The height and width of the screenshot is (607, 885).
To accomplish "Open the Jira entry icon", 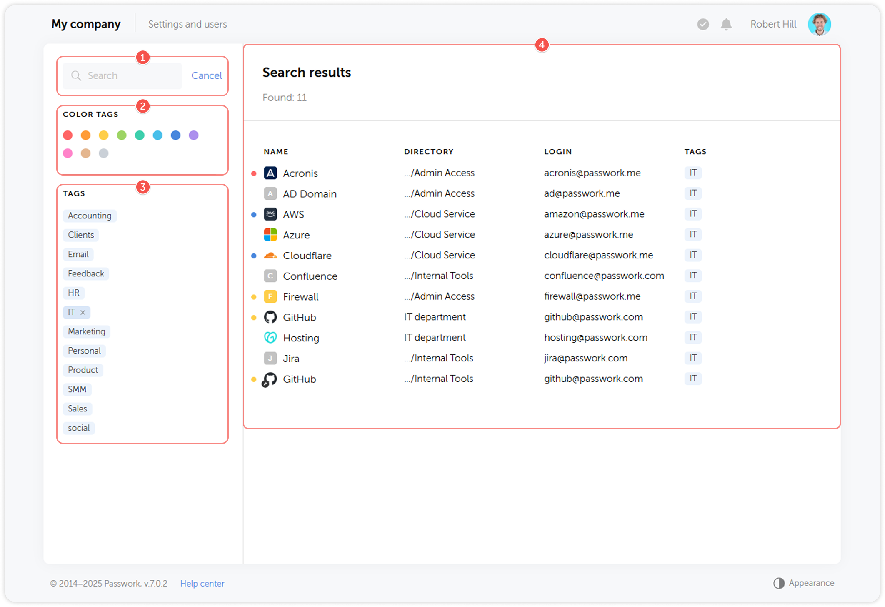I will coord(270,358).
